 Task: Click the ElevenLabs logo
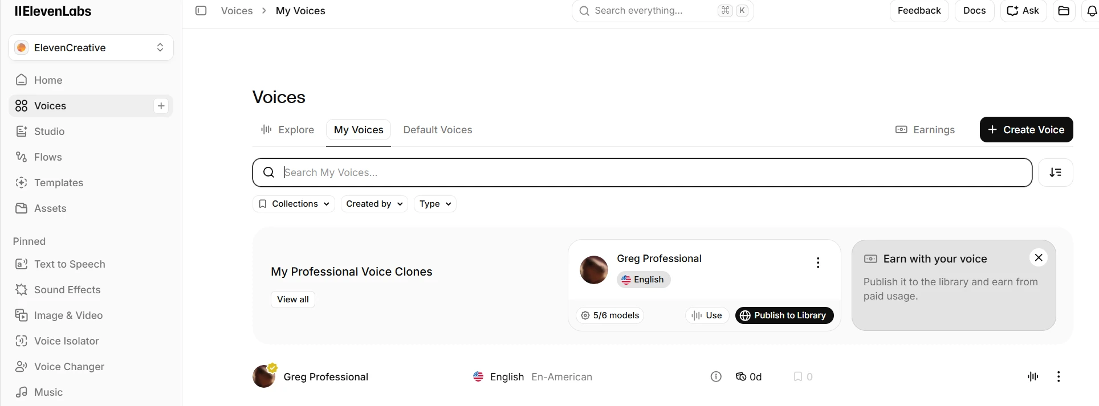pos(53,11)
